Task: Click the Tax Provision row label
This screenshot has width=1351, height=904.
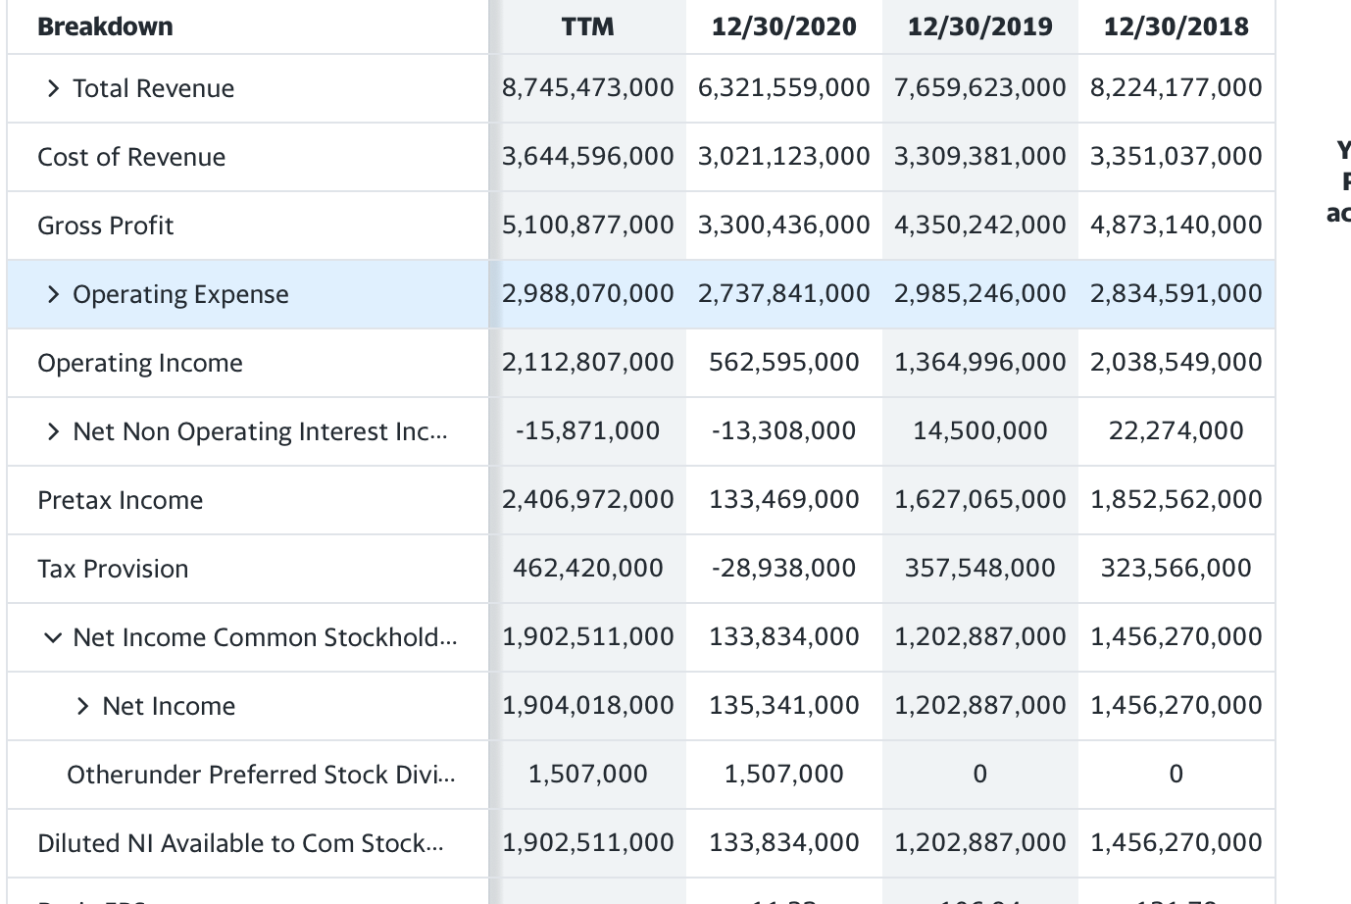Action: coord(113,569)
